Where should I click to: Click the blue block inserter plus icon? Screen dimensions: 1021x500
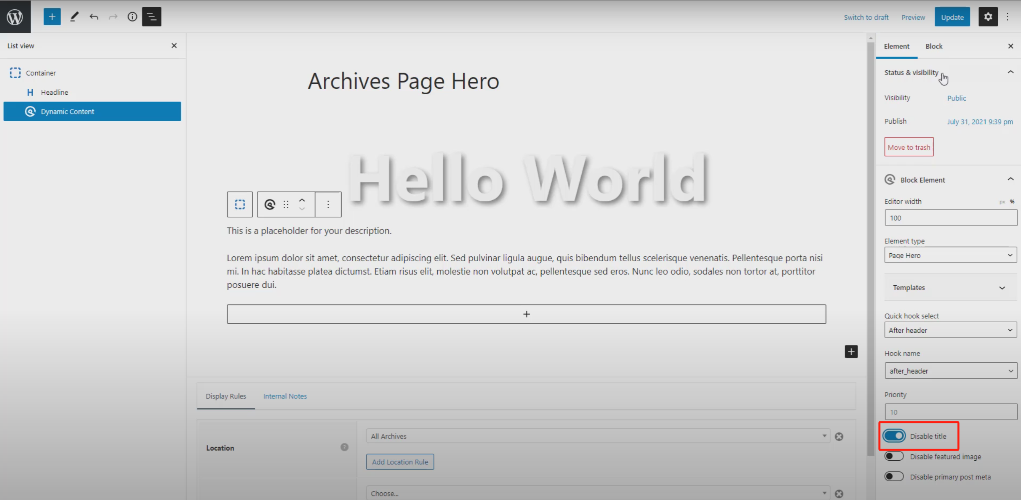(52, 17)
